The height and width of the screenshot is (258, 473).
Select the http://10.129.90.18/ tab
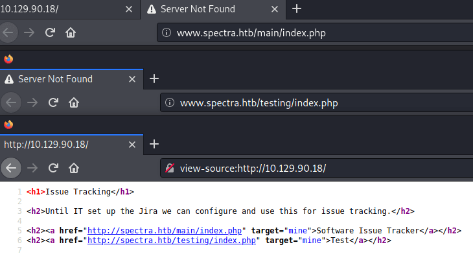(71, 145)
